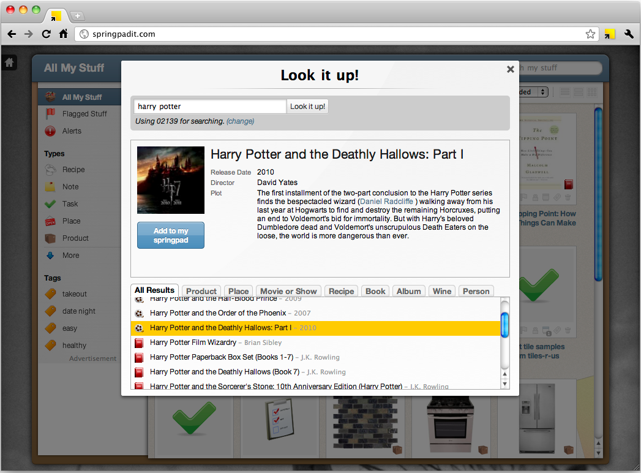Viewport: 641px width, 473px height.
Task: Go to browser home page icon
Action: click(x=63, y=34)
